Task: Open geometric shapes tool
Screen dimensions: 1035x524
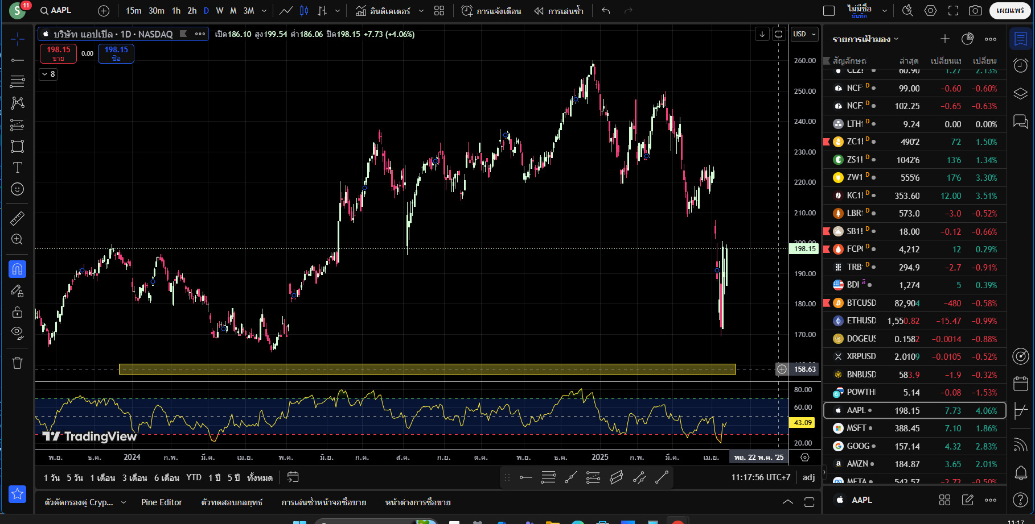Action: click(x=18, y=146)
